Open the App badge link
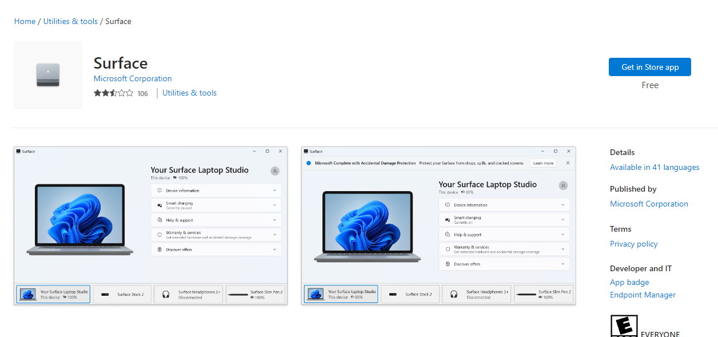 pos(629,282)
